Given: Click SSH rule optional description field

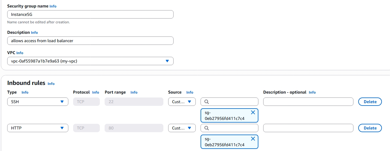Looking at the screenshot, I should (308, 102).
